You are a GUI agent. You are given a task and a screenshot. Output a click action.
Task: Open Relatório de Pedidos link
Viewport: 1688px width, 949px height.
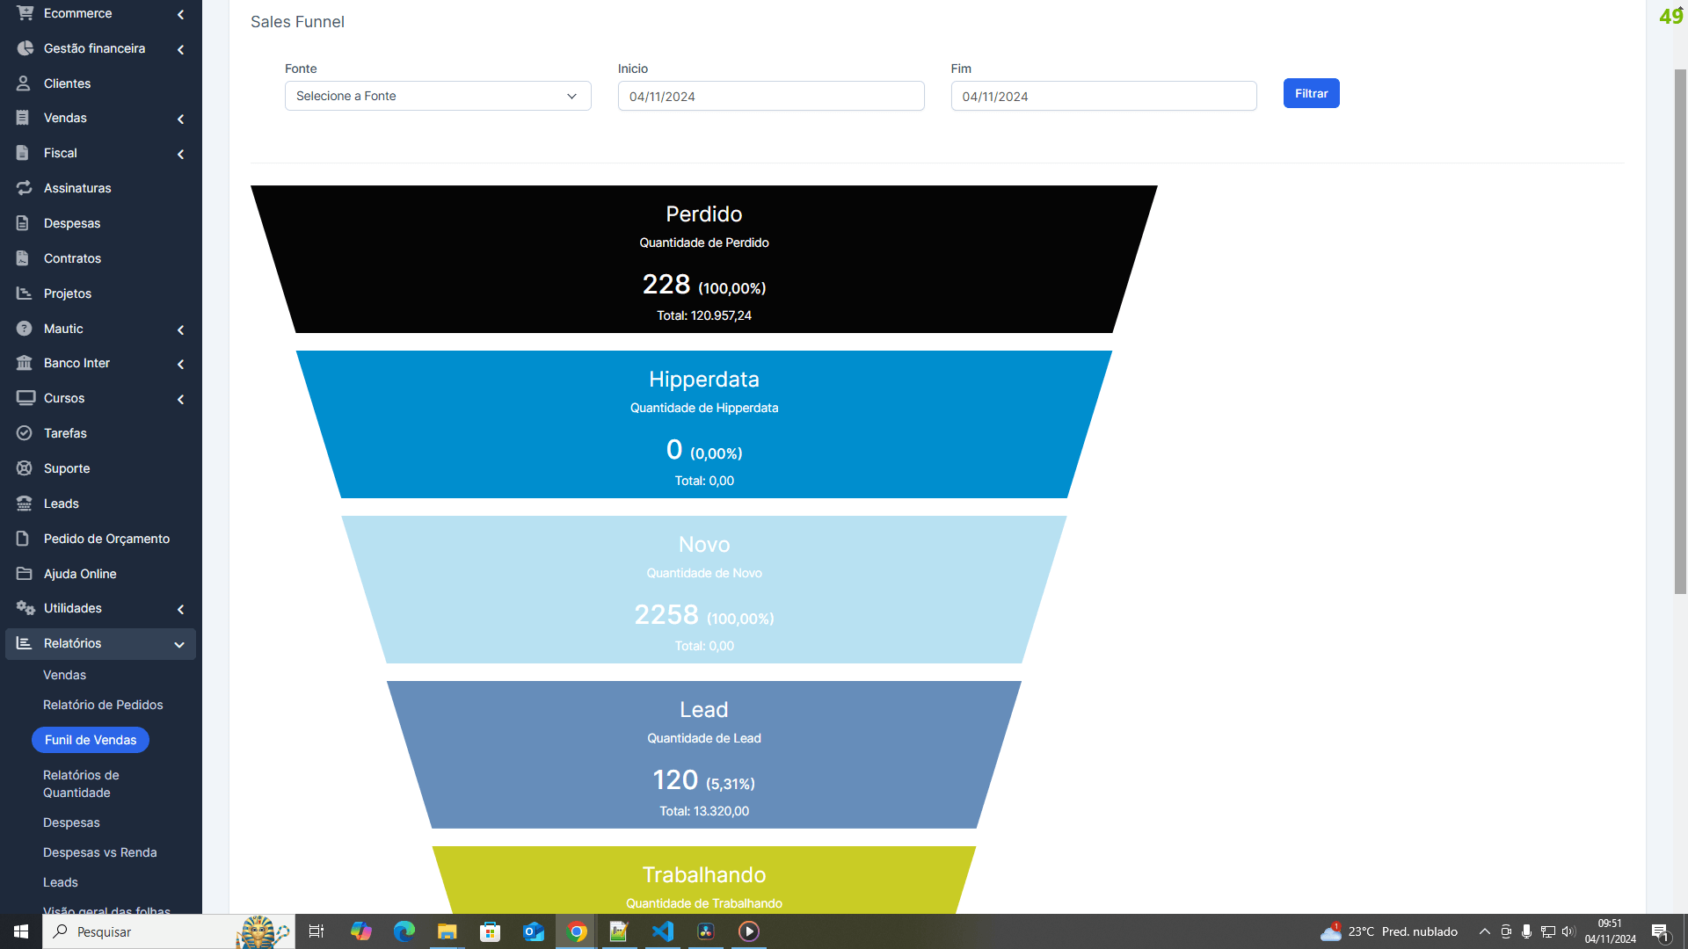tap(103, 705)
